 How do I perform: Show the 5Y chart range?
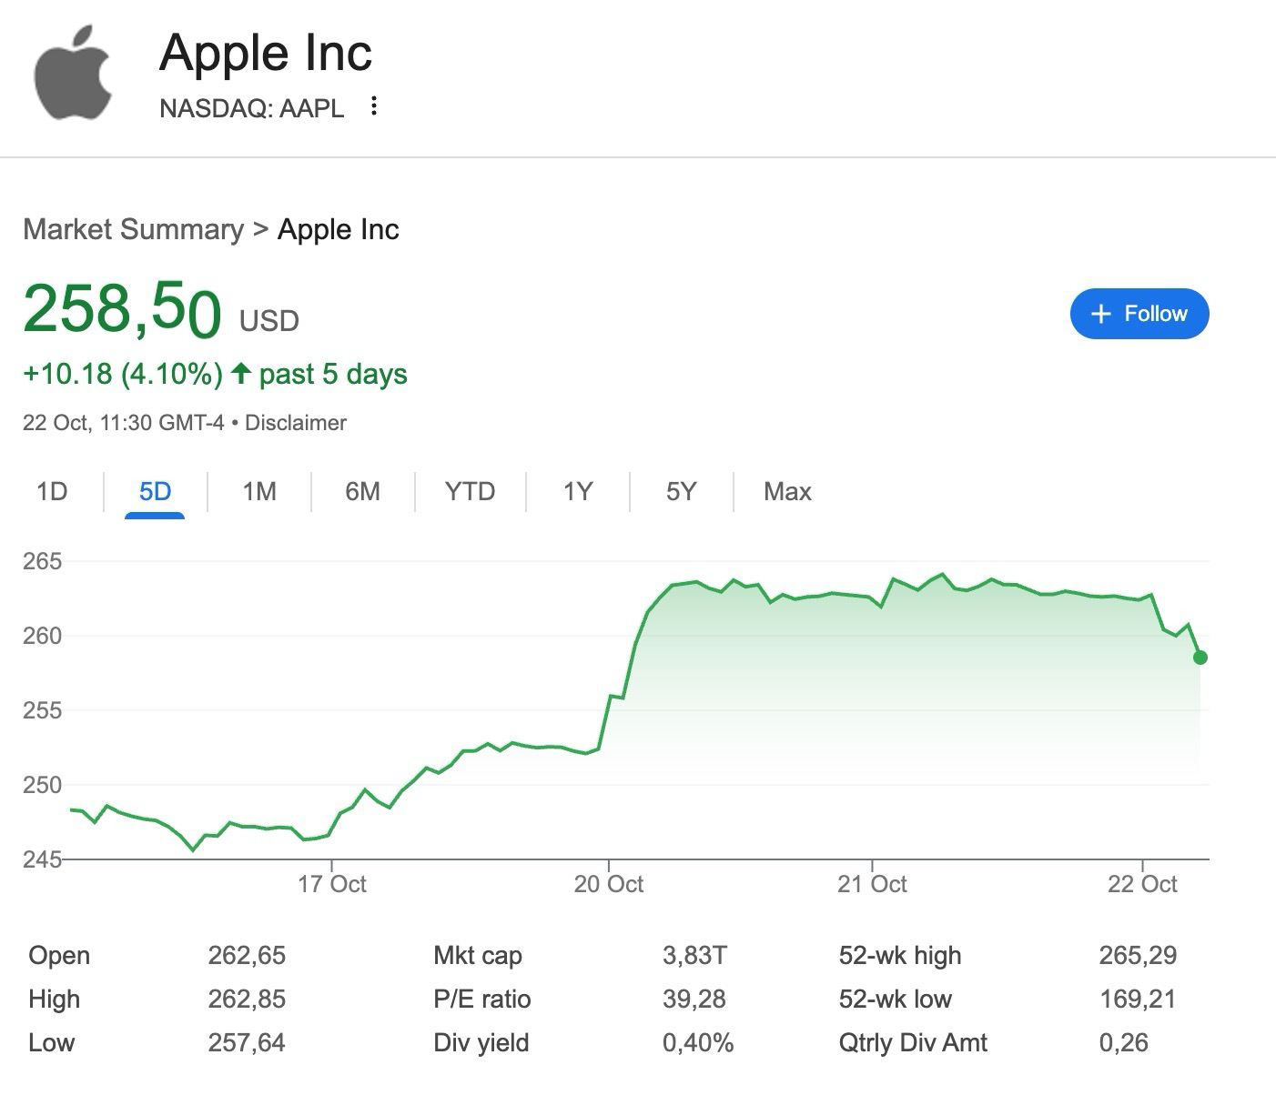click(681, 492)
